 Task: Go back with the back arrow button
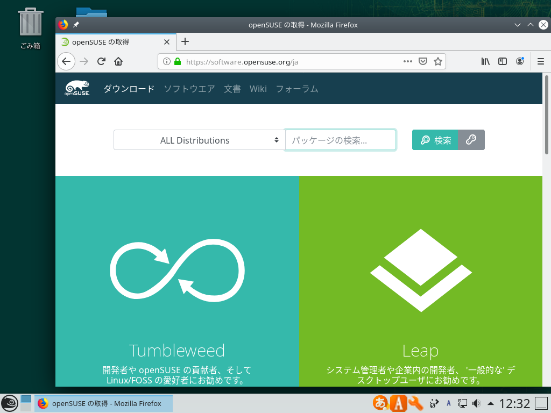coord(66,61)
